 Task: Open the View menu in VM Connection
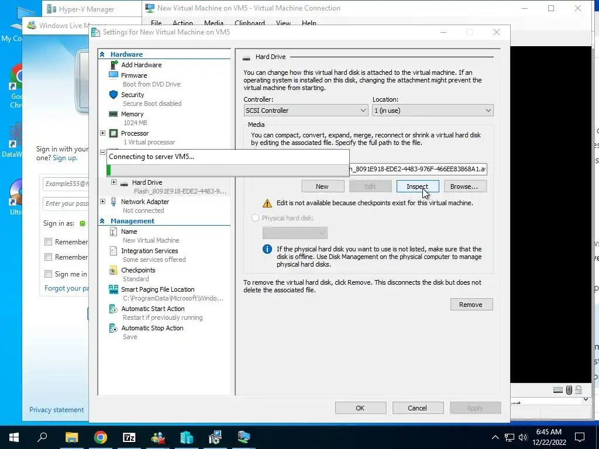[284, 23]
